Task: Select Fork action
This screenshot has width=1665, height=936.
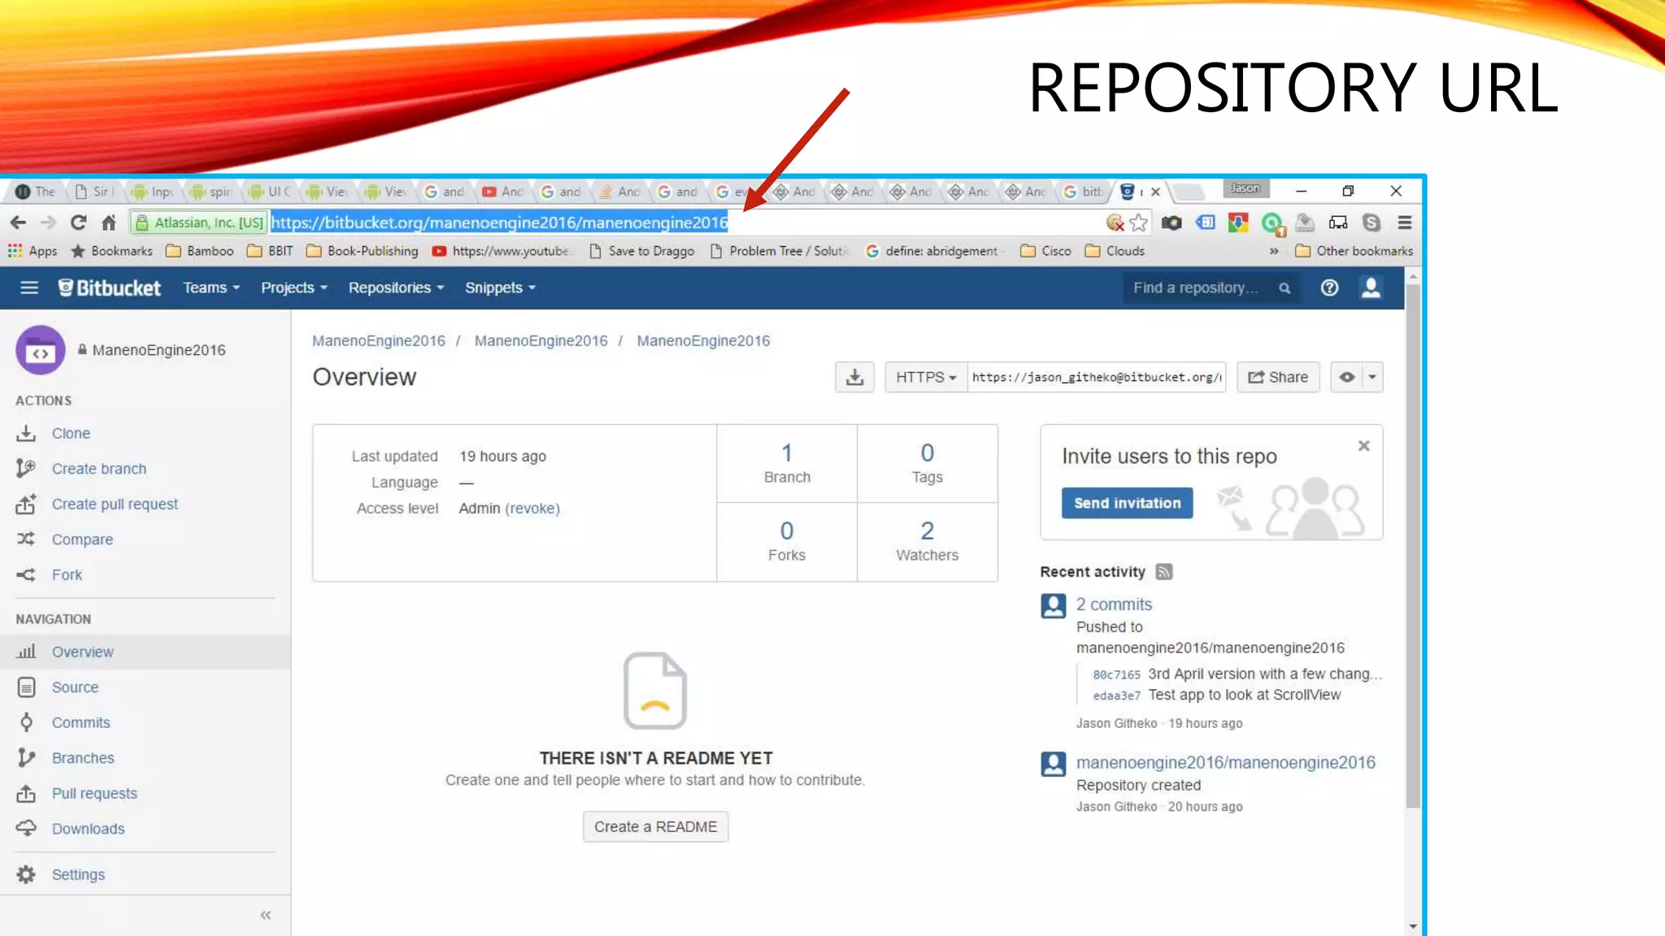Action: pos(67,575)
